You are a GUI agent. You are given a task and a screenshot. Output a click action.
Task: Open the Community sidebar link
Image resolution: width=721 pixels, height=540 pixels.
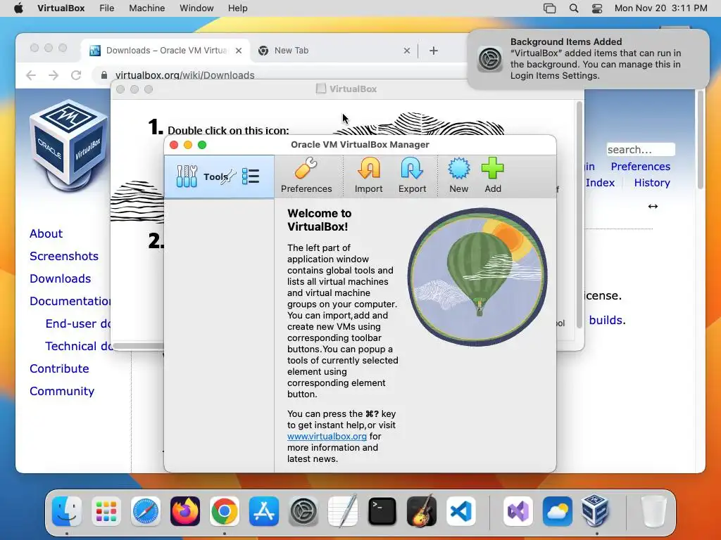click(x=62, y=391)
